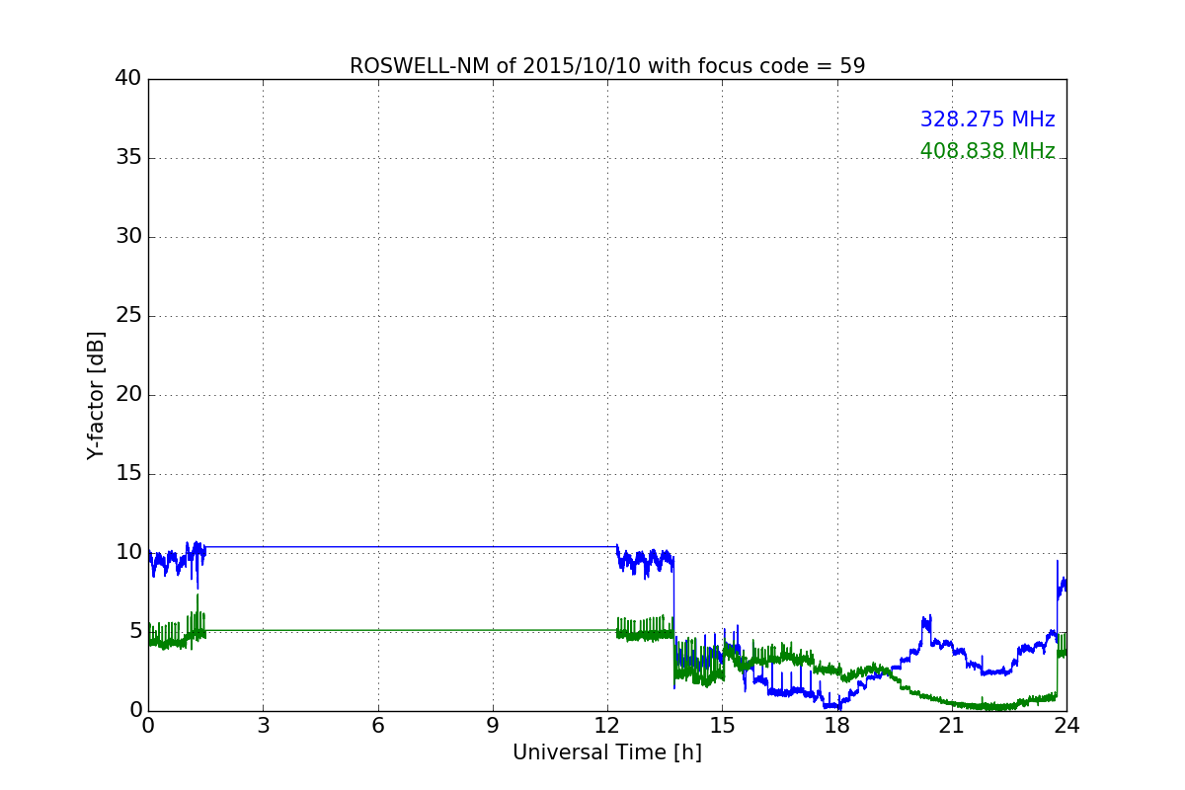1185x790 pixels.
Task: Click y-axis tick label 35
Action: tap(127, 158)
